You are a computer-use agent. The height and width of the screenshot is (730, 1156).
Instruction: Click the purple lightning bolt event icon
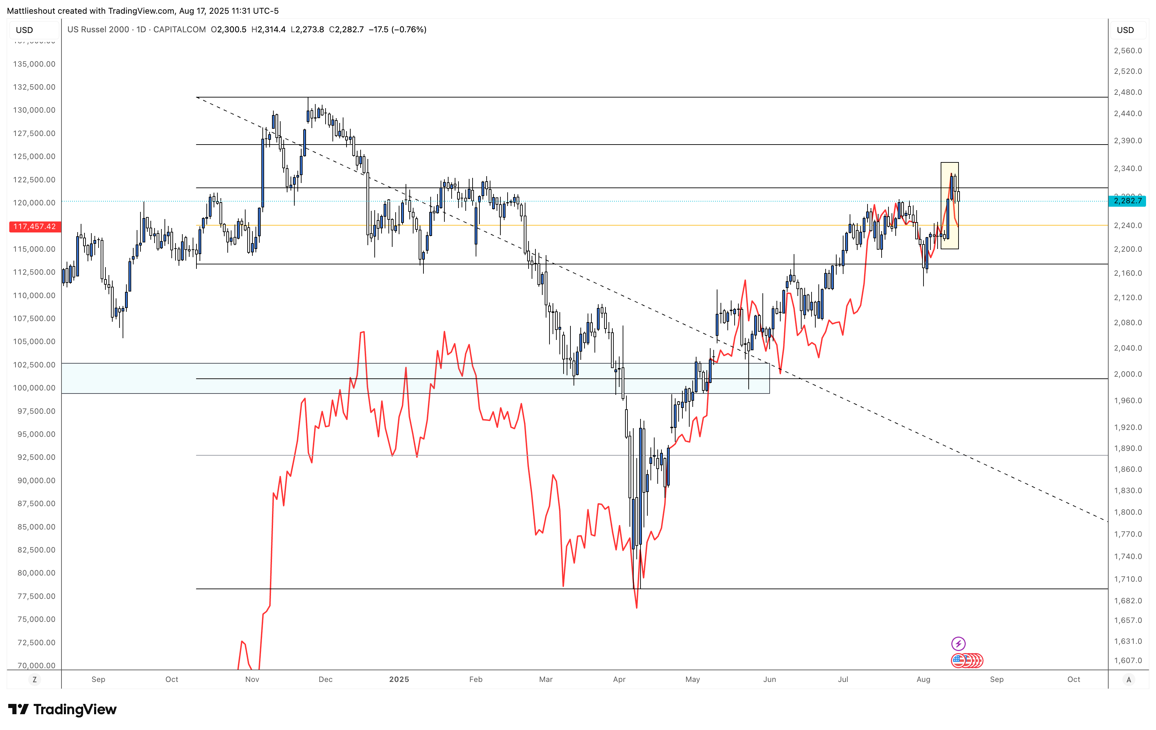958,643
